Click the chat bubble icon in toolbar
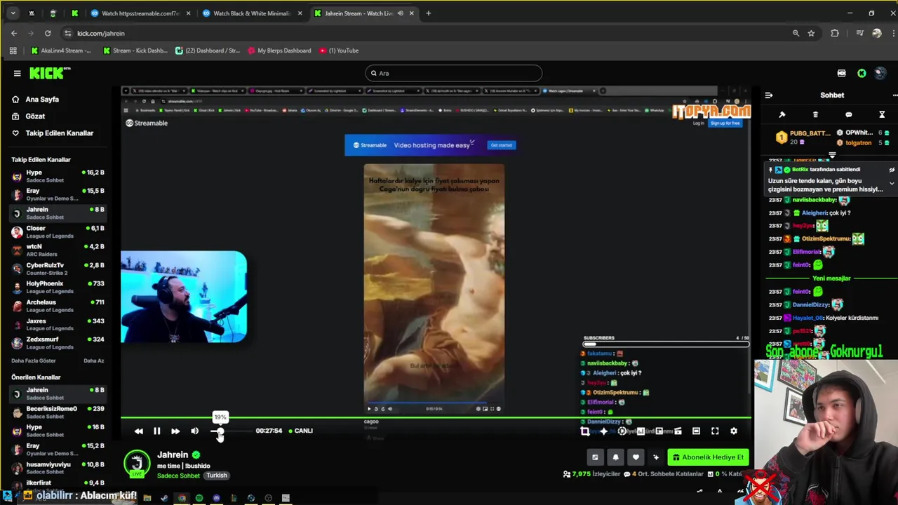 (848, 114)
